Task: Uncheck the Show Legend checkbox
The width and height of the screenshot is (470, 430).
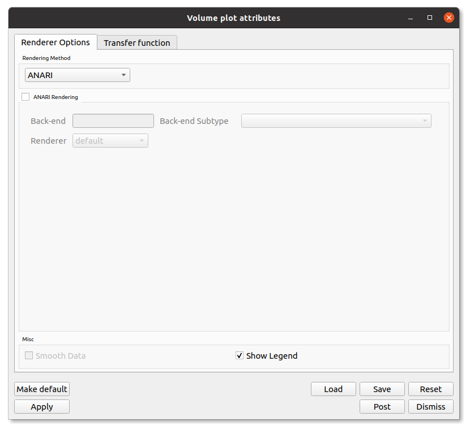Action: coord(239,355)
